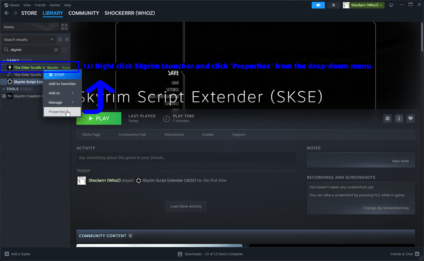
Task: Open the Steam menu
Action: [x=15, y=5]
